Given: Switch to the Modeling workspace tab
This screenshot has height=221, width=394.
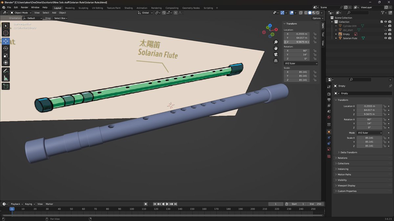Looking at the screenshot, I should [70, 8].
